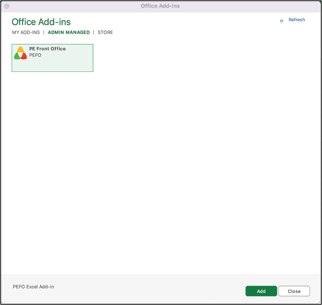The image size is (322, 305).
Task: Click the circular Refresh arrow icon
Action: pyautogui.click(x=282, y=21)
